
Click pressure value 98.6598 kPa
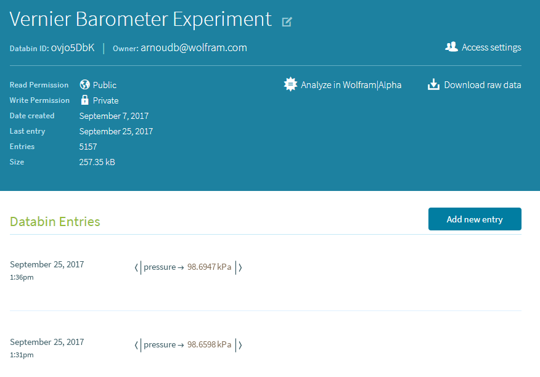point(210,344)
